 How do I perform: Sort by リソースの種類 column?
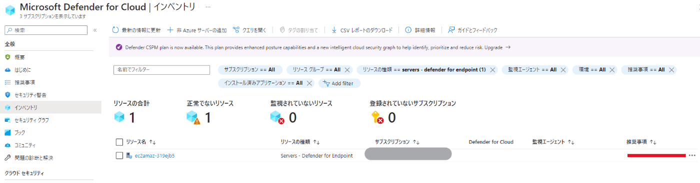point(300,142)
